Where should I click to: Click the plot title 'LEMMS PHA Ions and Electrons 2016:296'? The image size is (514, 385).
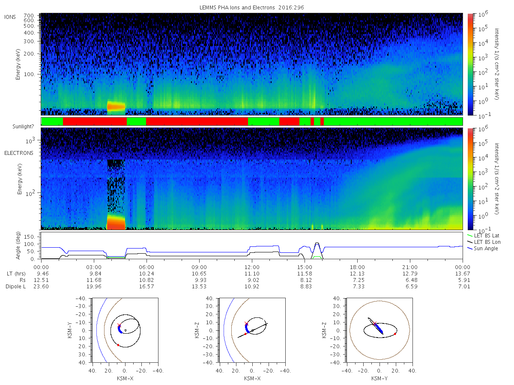252,7
